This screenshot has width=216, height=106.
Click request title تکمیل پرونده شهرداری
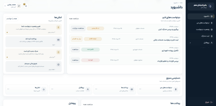pos(170,51)
